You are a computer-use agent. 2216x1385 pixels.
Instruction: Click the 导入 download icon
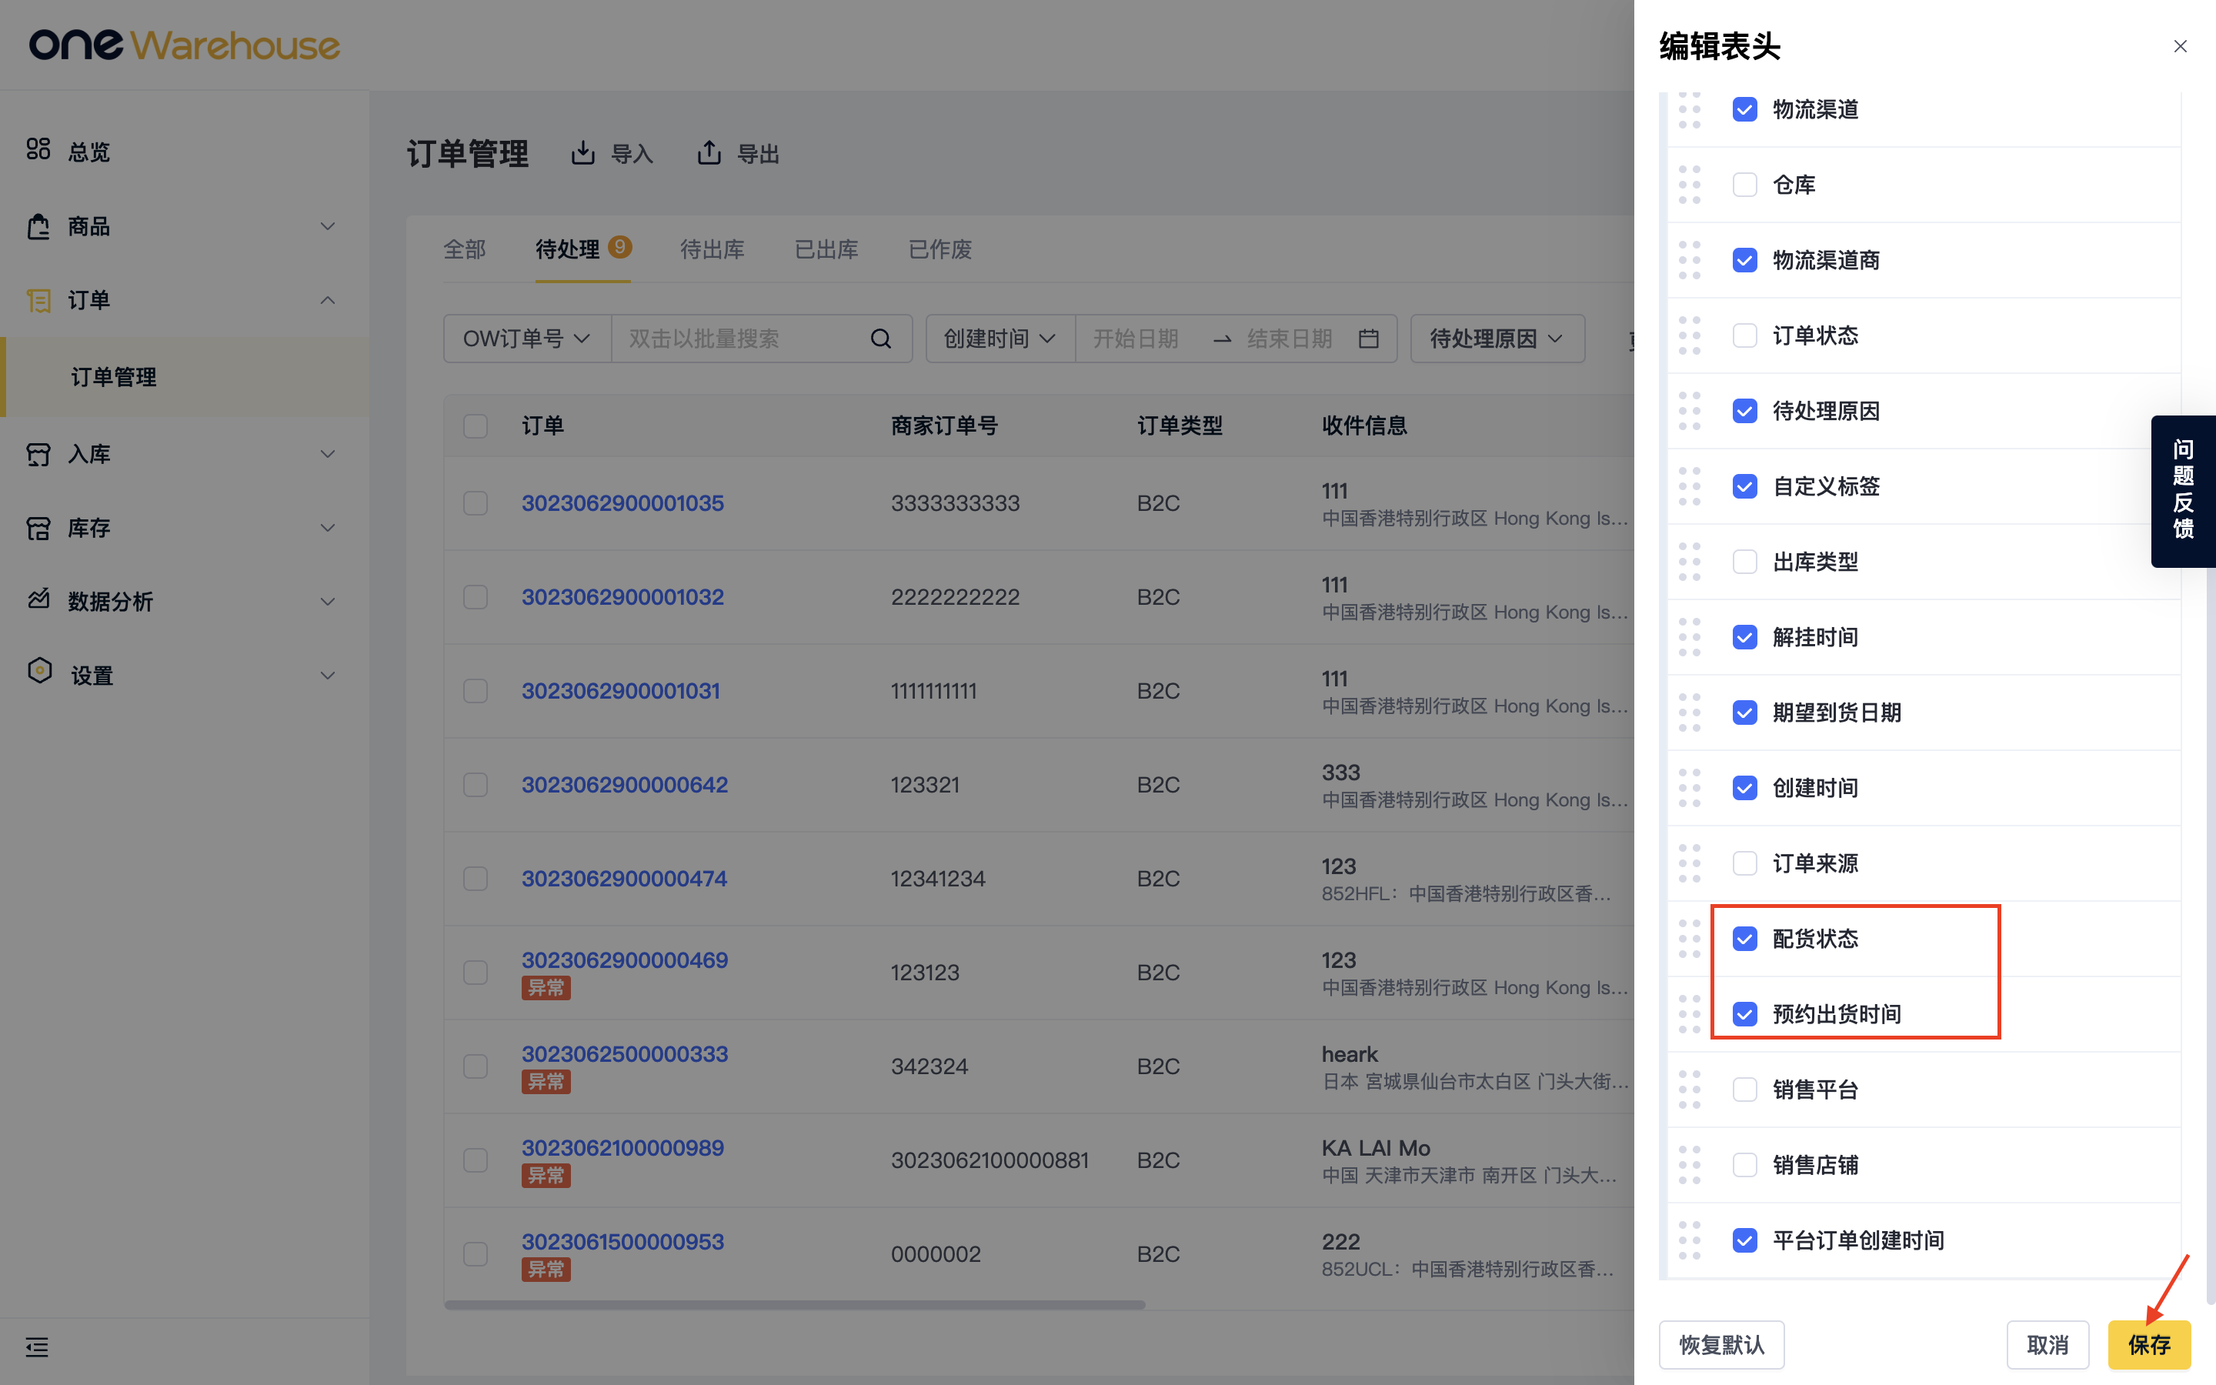pos(583,152)
